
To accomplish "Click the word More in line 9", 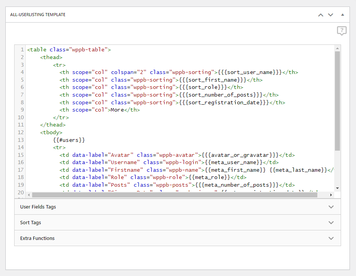I will pyautogui.click(x=117, y=110).
